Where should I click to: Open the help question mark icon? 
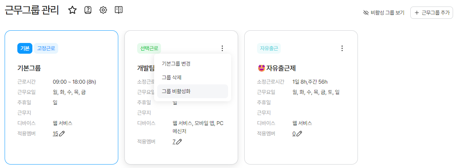88,10
